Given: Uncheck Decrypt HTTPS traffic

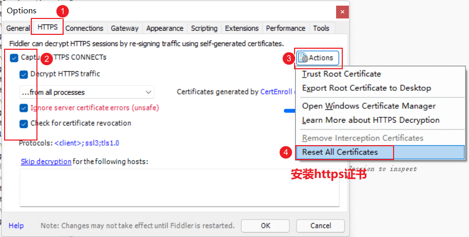Looking at the screenshot, I should (24, 74).
